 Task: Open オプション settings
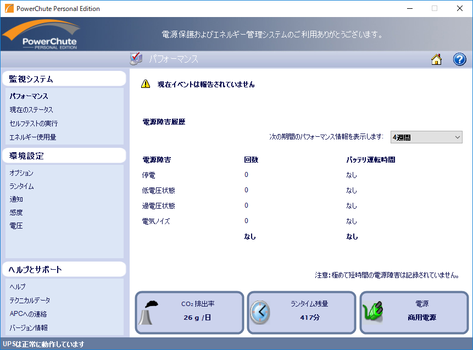[21, 173]
